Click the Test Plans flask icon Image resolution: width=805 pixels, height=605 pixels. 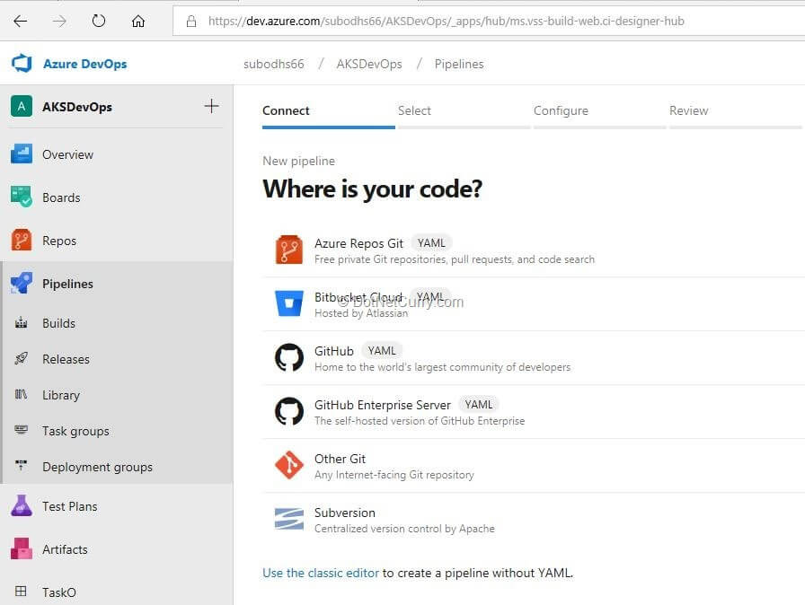click(21, 505)
